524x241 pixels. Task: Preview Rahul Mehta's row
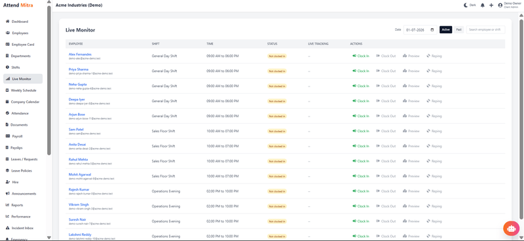click(x=411, y=161)
